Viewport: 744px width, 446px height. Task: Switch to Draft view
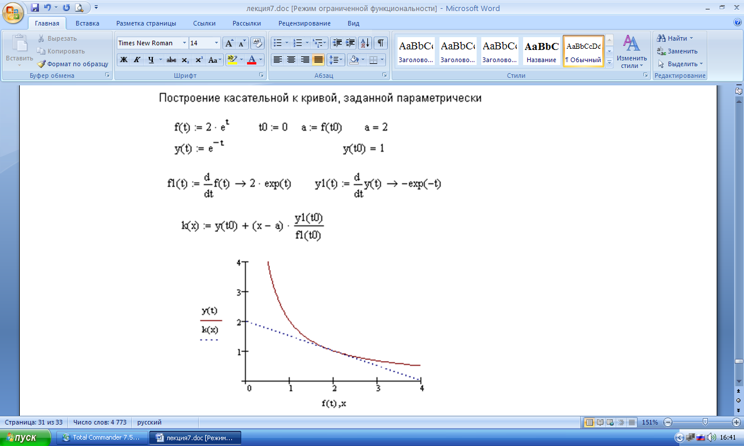point(631,422)
